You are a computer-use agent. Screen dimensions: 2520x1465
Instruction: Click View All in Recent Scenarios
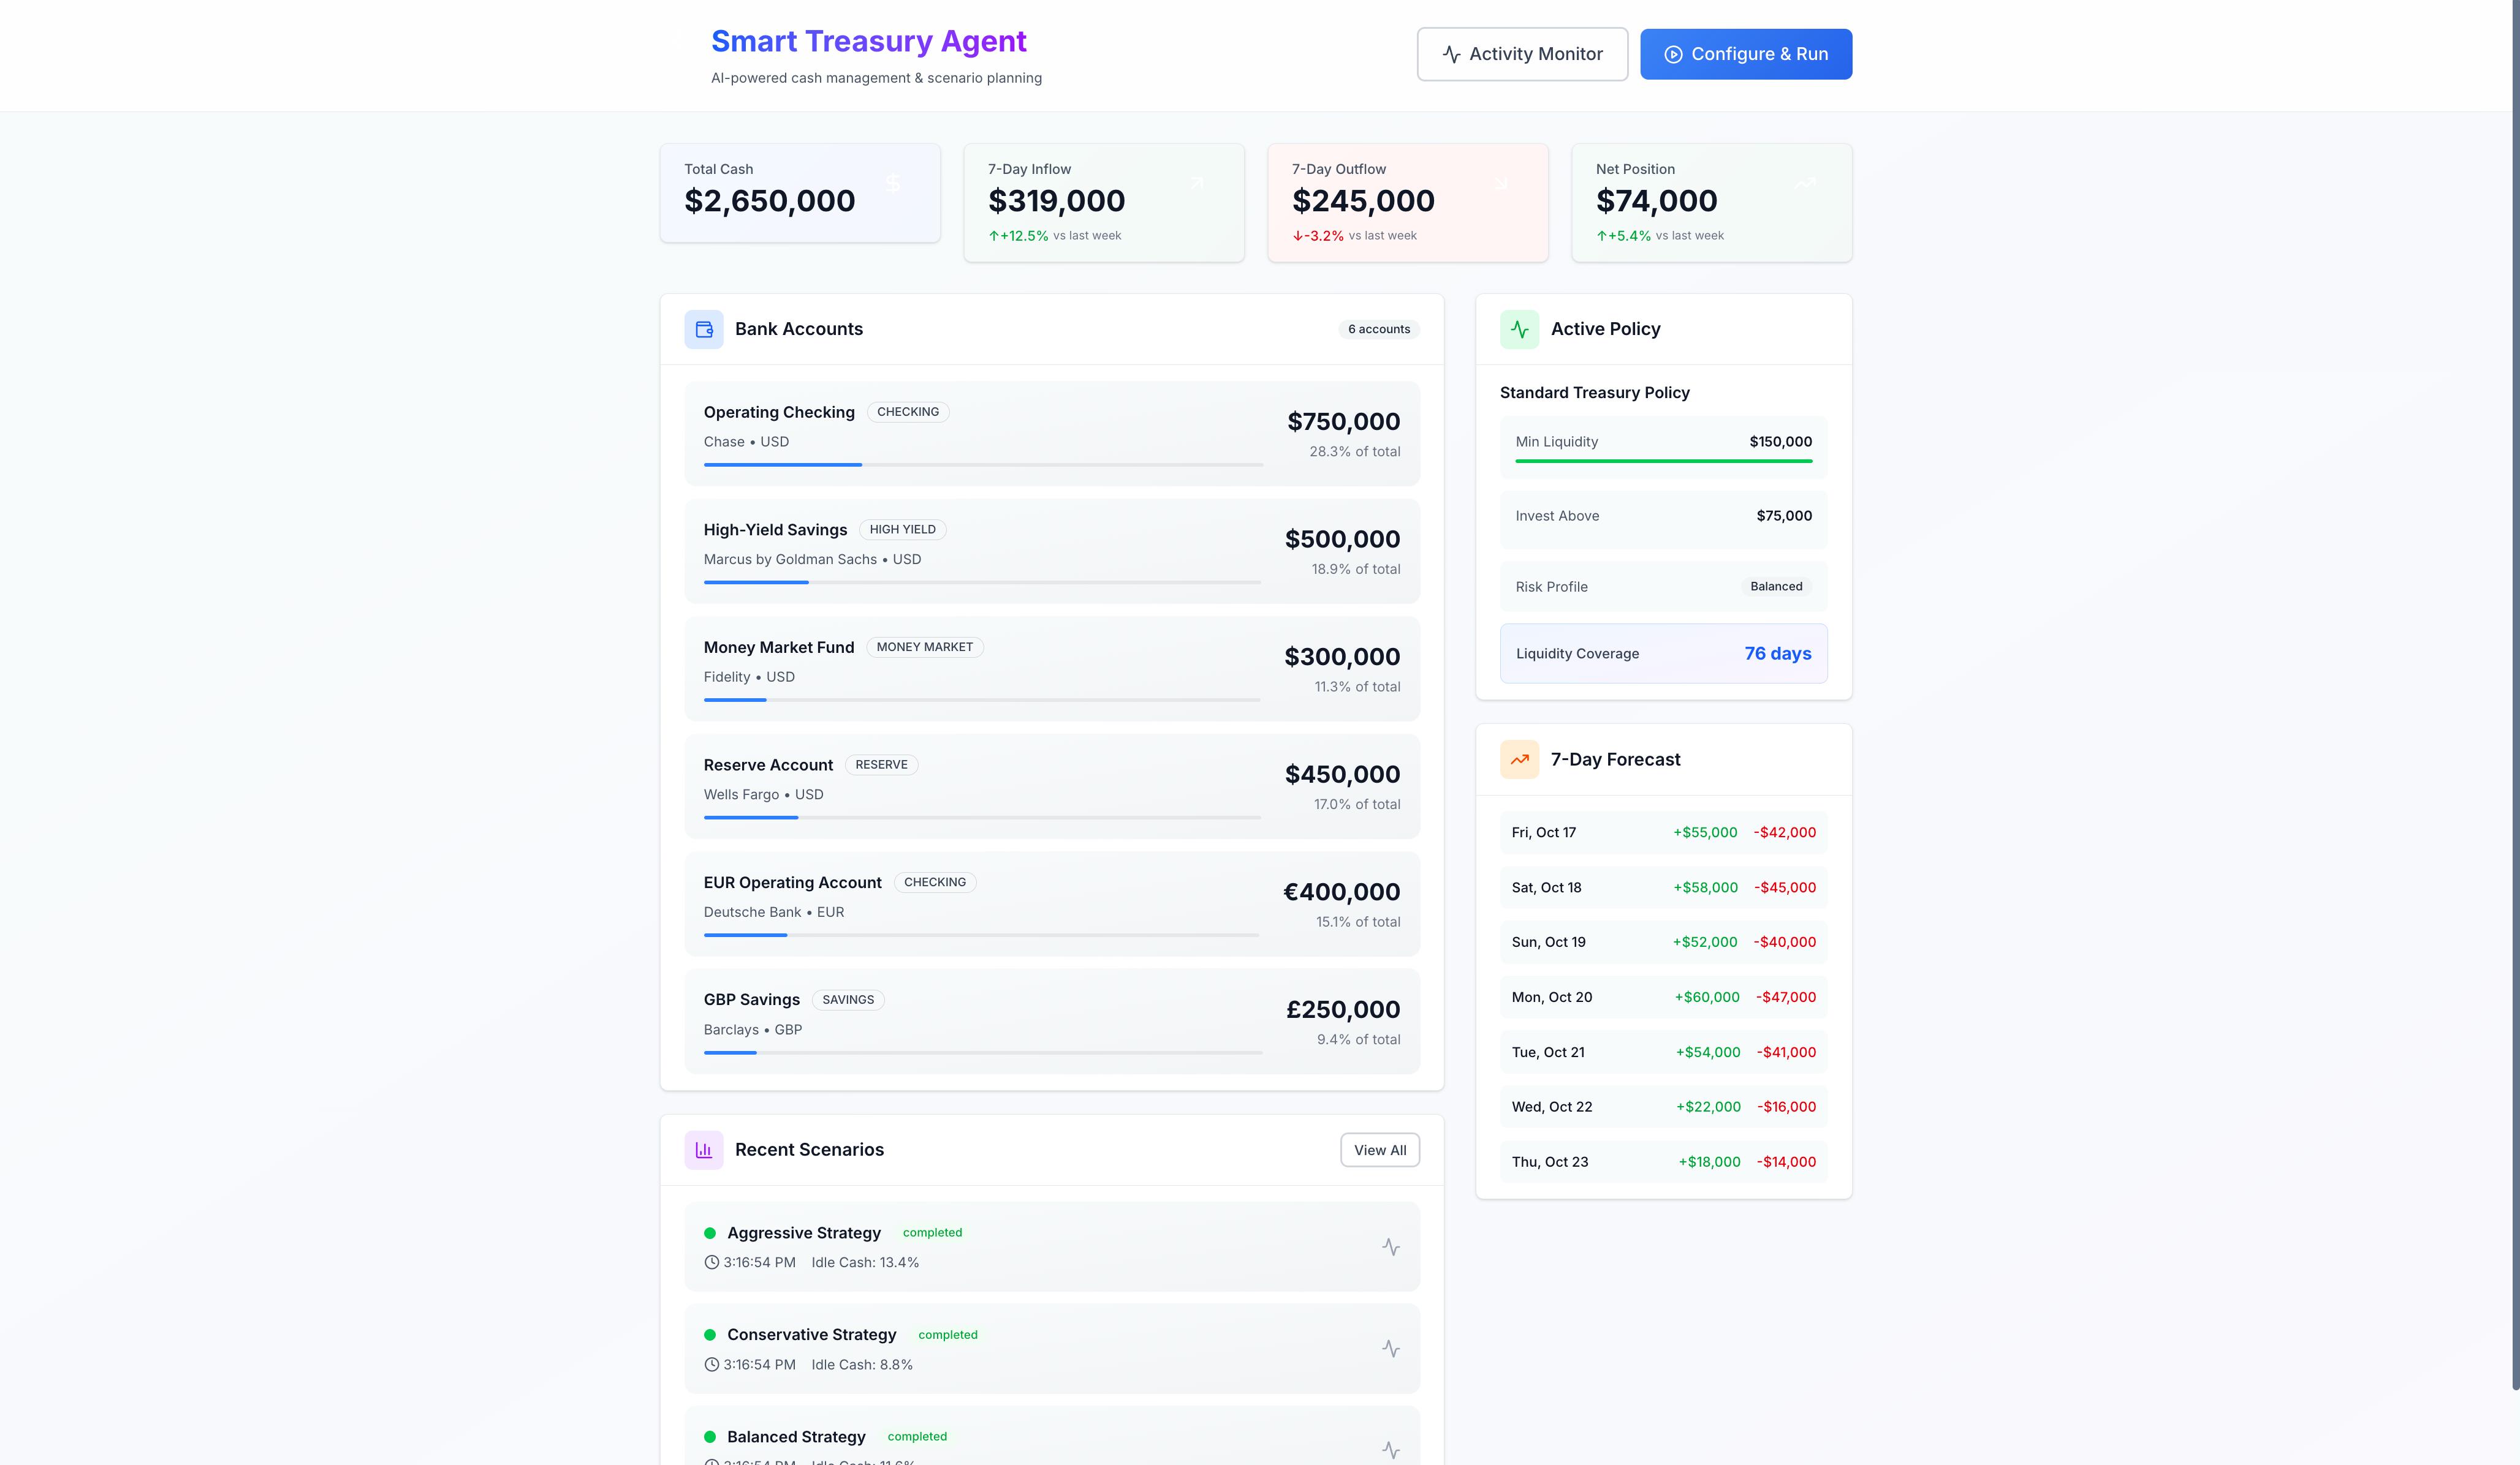coord(1379,1150)
